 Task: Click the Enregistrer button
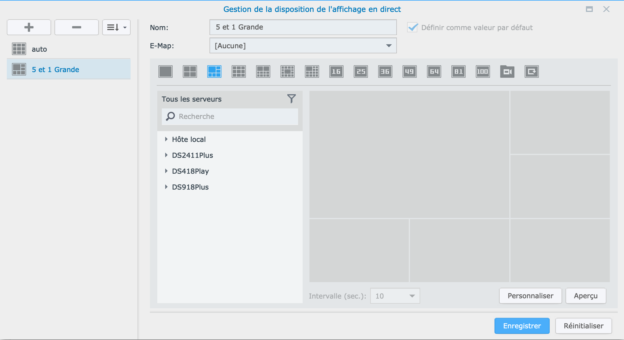pos(522,326)
